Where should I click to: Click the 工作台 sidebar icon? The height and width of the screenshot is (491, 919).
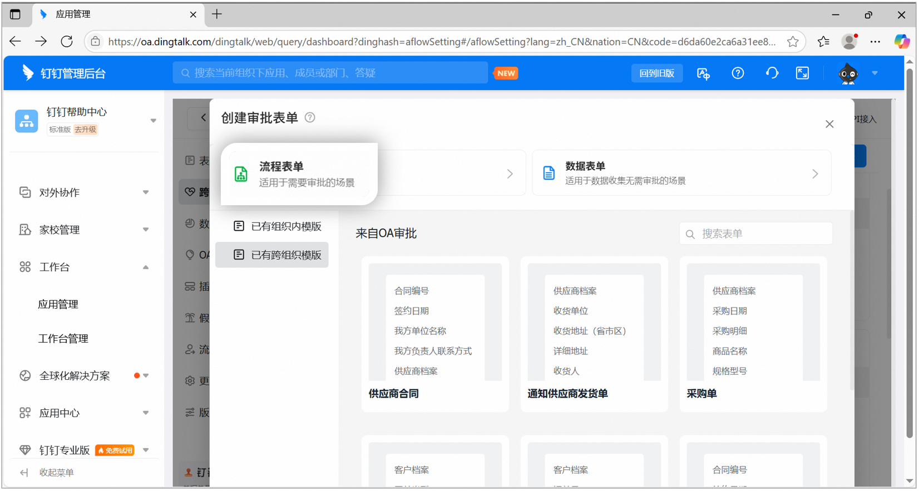click(x=25, y=267)
